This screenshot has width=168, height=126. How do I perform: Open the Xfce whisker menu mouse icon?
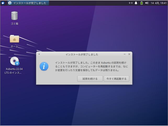[x=3, y=3]
